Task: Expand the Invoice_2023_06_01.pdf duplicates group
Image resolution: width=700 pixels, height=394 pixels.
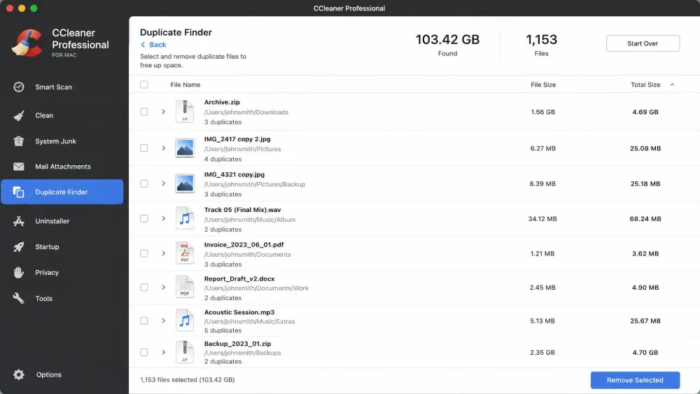Action: [x=163, y=253]
